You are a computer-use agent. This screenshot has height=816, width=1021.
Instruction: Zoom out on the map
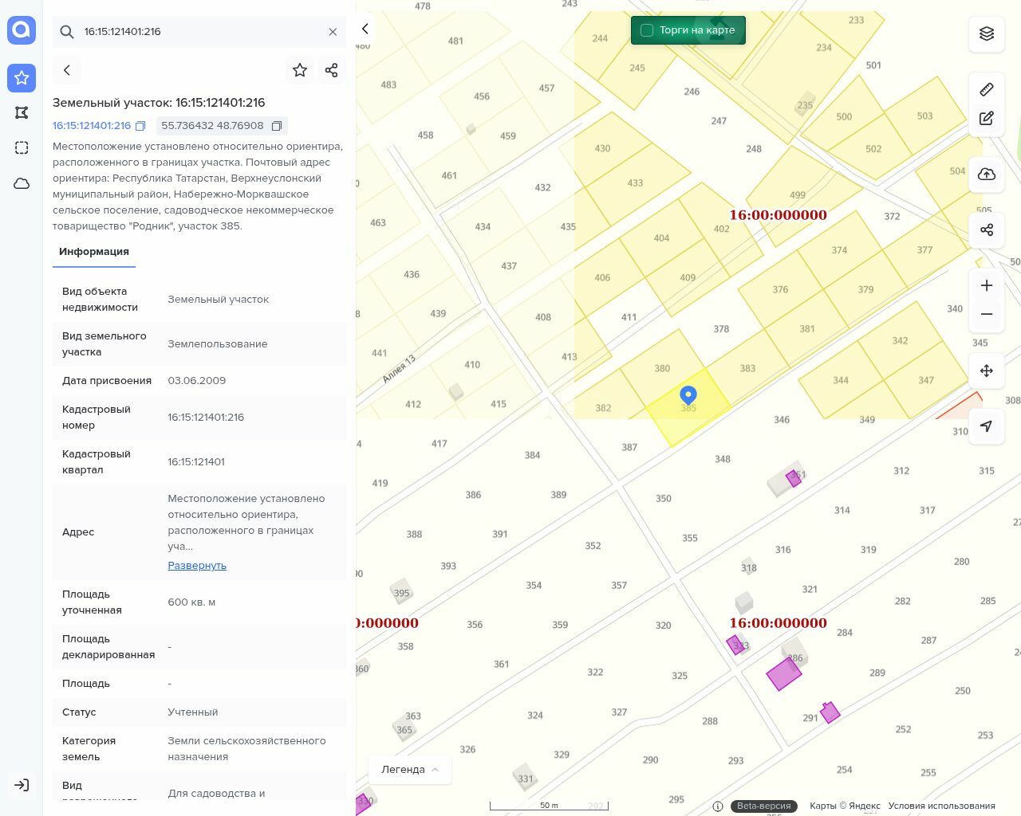(x=987, y=314)
